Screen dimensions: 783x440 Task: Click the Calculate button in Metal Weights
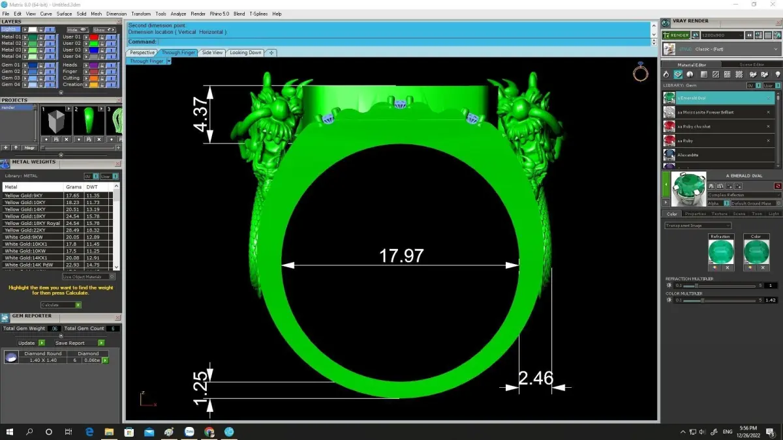61,304
